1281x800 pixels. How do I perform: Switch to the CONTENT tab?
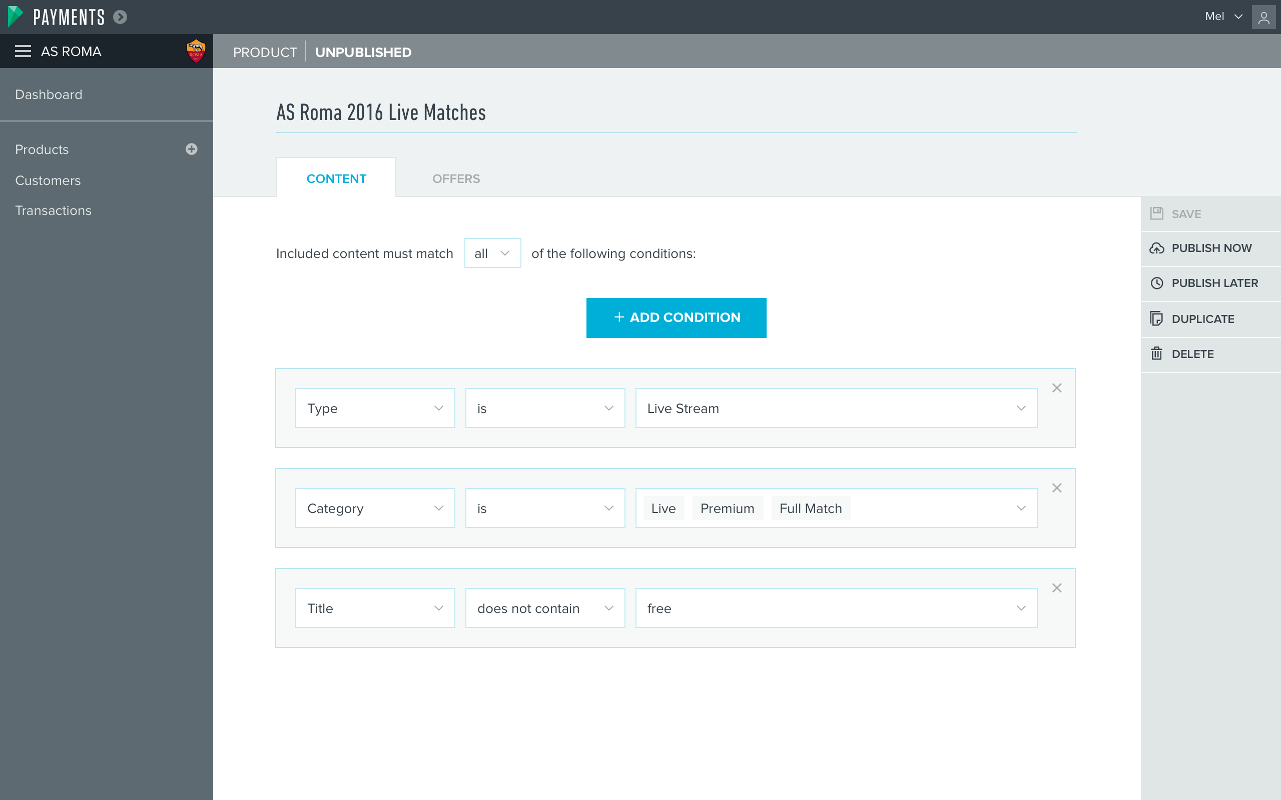tap(336, 178)
